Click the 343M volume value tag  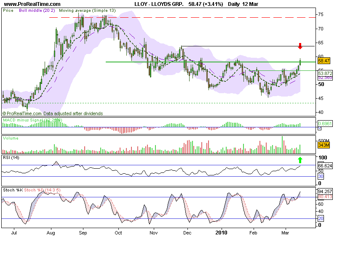click(324, 145)
